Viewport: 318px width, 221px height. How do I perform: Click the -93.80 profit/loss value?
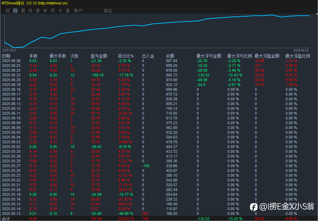point(96,213)
